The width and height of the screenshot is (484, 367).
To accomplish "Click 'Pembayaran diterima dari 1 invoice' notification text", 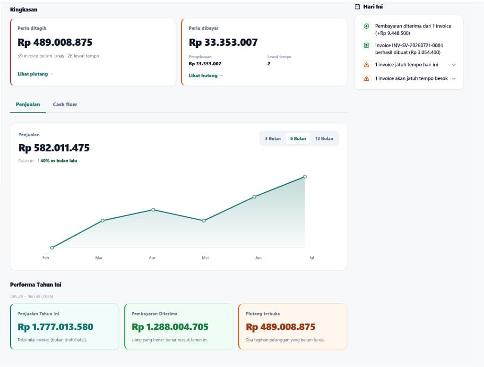I will 413,30.
